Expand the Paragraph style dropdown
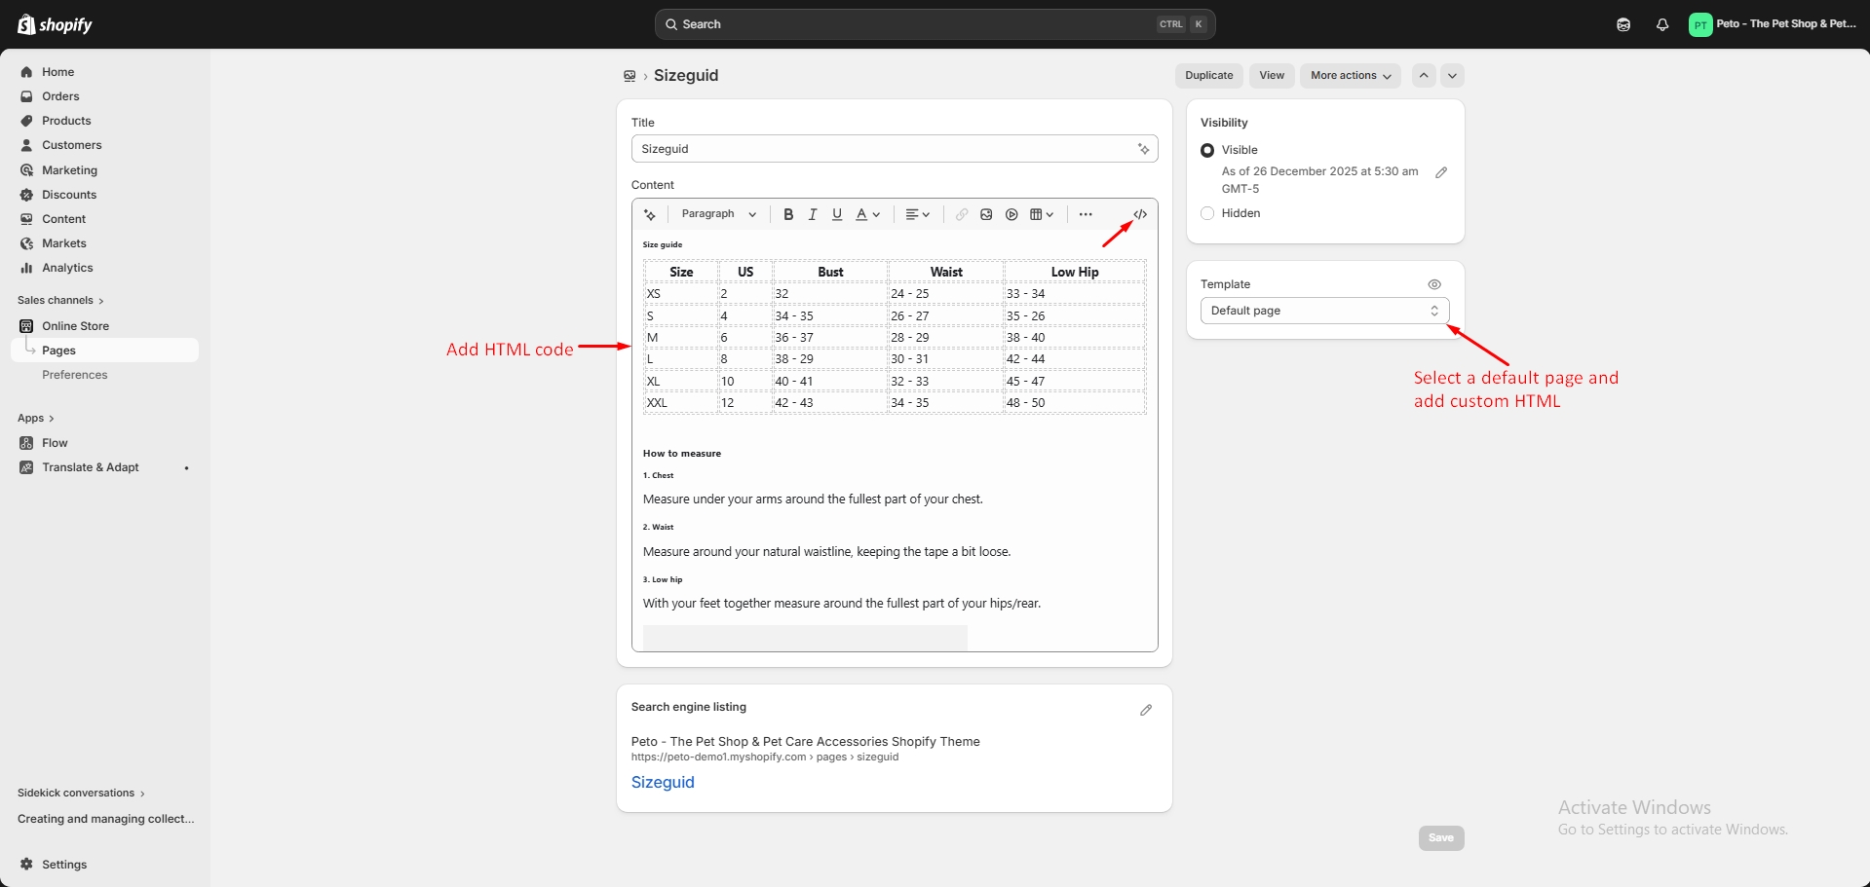Image resolution: width=1870 pixels, height=887 pixels. (x=719, y=214)
